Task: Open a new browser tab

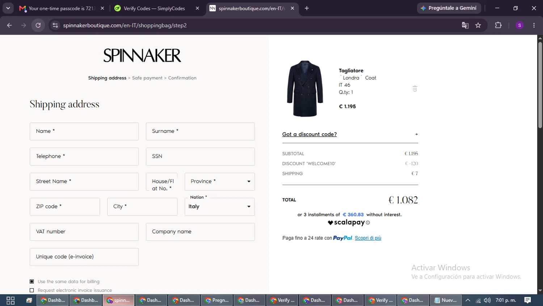Action: click(307, 8)
